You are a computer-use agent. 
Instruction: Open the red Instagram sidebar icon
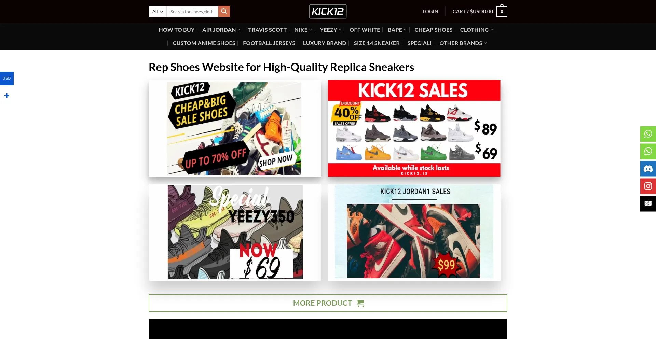click(x=648, y=186)
